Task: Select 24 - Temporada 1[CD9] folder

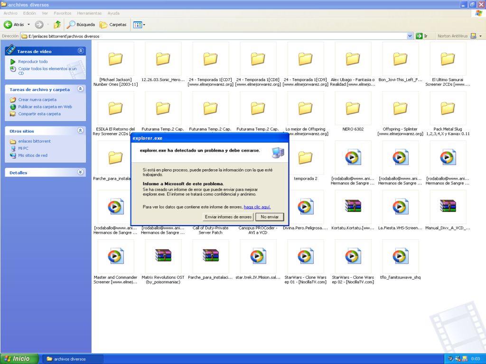Action: [x=305, y=64]
